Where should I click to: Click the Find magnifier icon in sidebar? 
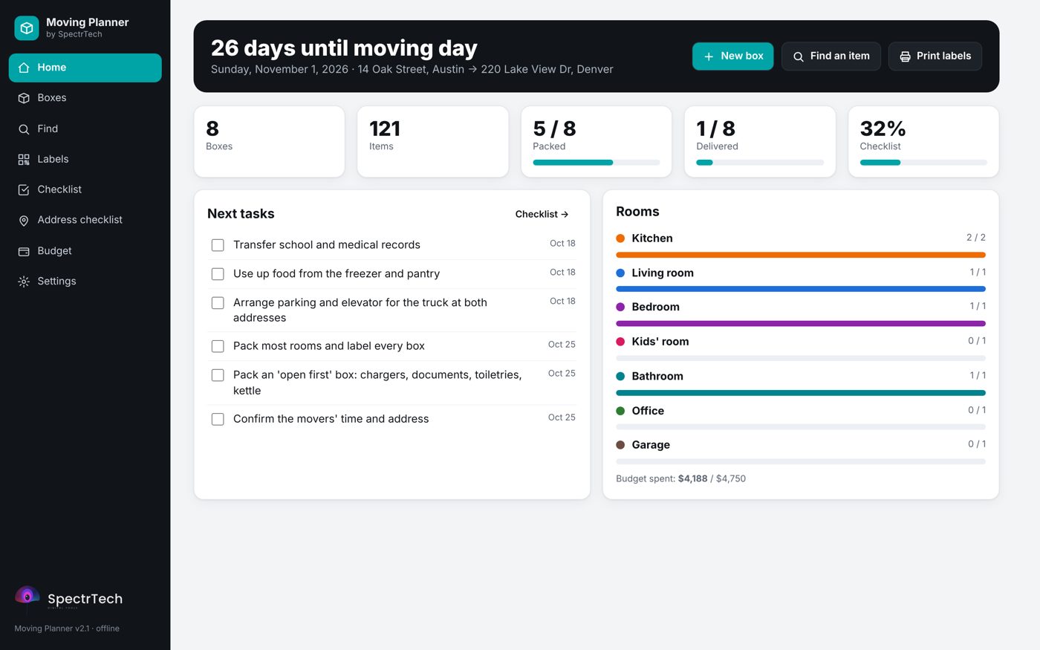click(x=24, y=129)
